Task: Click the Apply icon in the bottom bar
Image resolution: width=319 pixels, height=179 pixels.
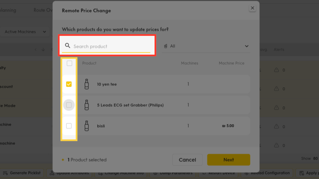Action: point(302,173)
